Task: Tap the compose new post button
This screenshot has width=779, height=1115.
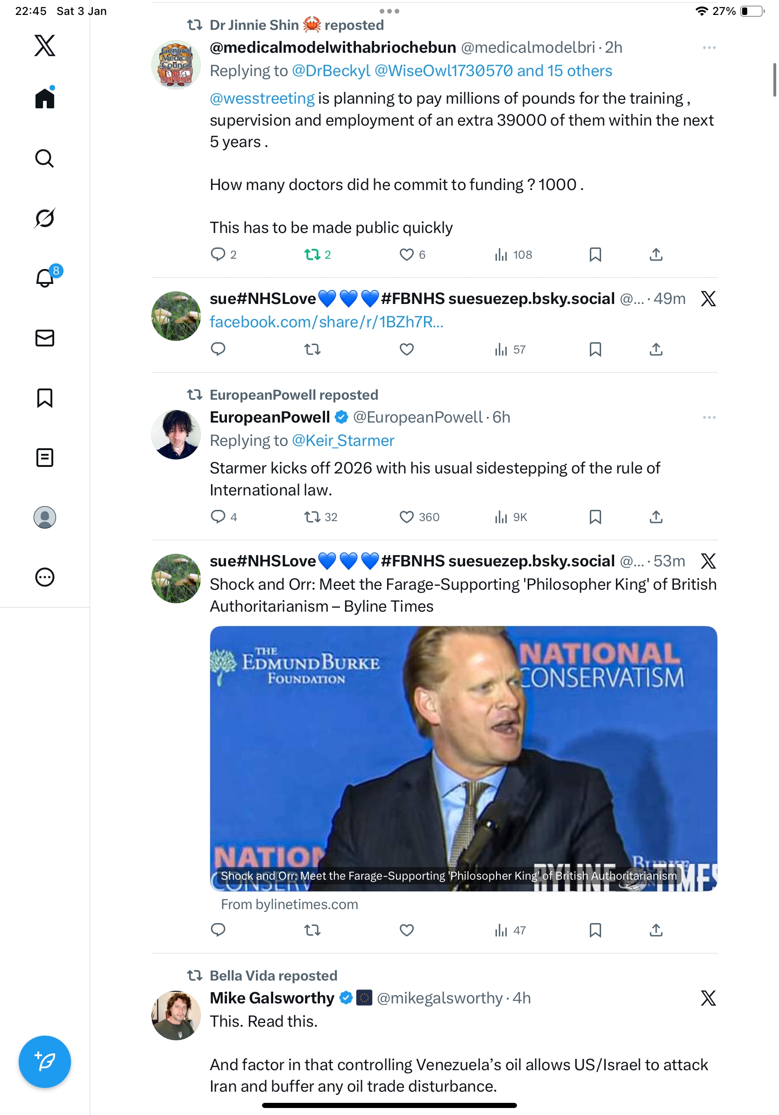Action: 45,1062
